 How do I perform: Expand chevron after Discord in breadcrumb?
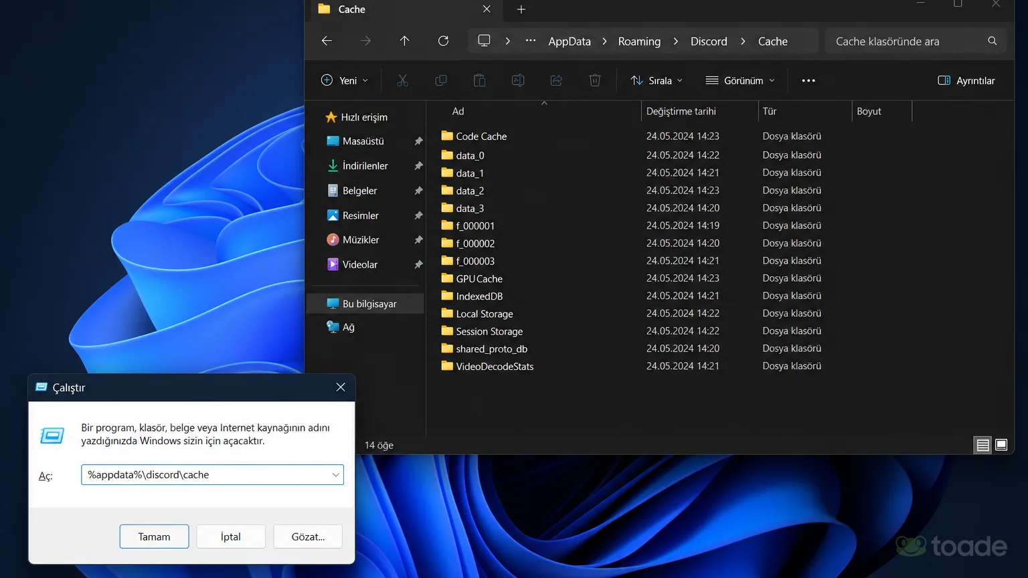[x=743, y=41]
